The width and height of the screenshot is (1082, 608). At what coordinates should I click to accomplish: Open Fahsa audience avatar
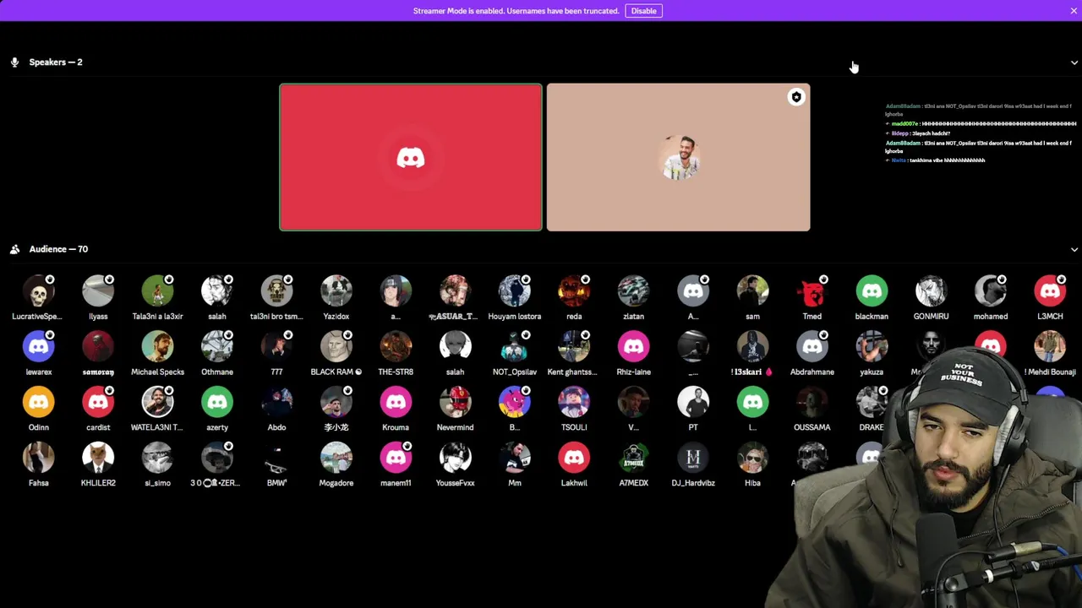coord(39,459)
